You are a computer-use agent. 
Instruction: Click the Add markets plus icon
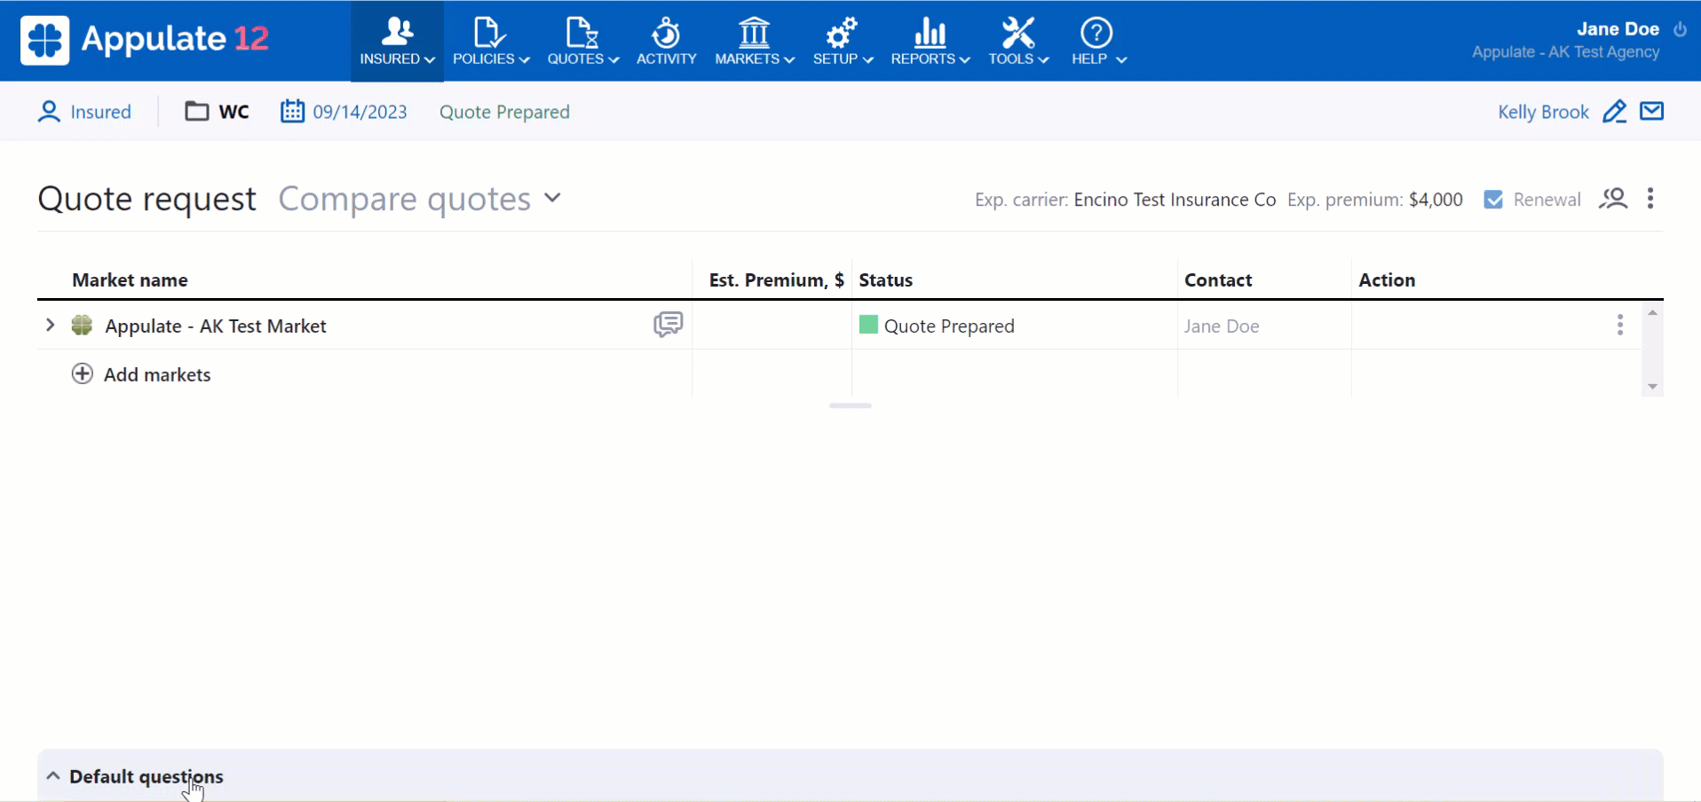tap(82, 373)
